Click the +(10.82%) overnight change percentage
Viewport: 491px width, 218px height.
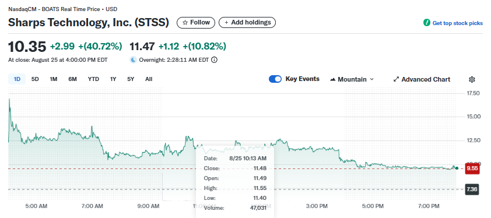point(205,47)
